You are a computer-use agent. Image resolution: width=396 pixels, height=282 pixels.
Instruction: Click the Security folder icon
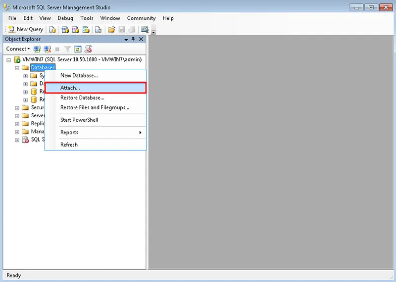(25, 107)
